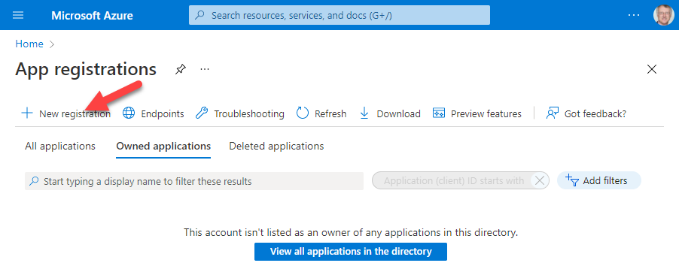Click the Troubleshooting wrench icon
The height and width of the screenshot is (275, 679).
(202, 113)
